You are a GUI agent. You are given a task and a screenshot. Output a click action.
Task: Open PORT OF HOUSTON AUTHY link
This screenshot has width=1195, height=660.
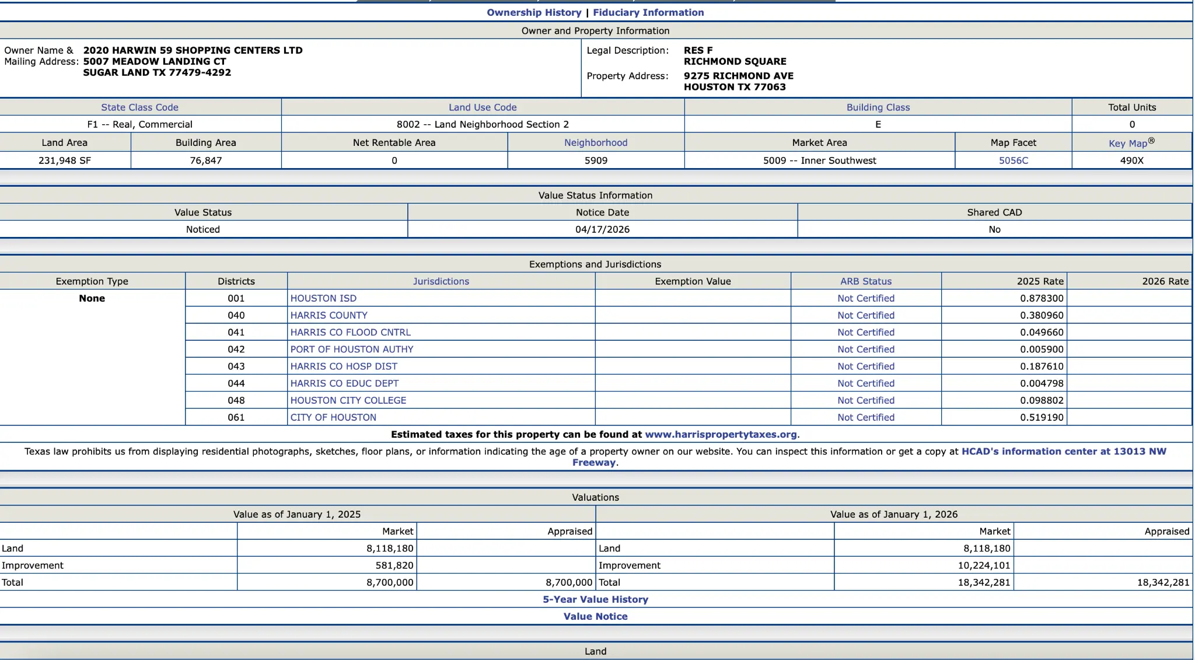(x=352, y=349)
